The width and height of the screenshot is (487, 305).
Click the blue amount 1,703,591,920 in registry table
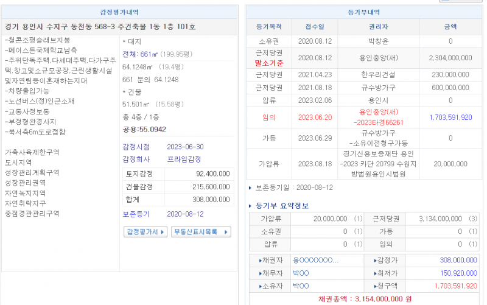coord(450,117)
